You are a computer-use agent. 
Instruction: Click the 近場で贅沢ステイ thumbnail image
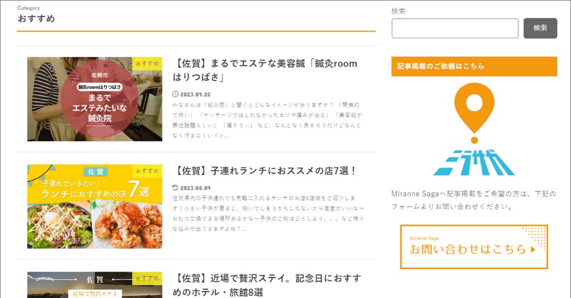[95, 285]
